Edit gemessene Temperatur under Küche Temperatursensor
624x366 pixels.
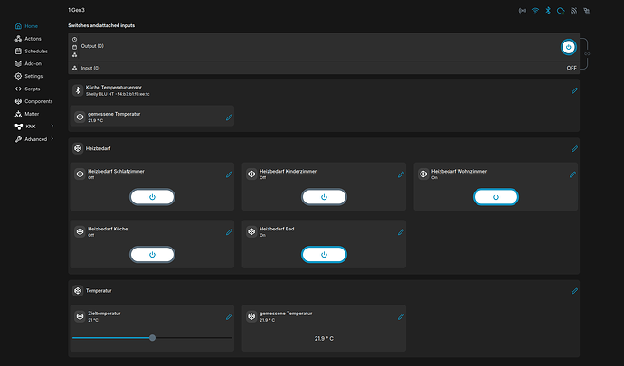(x=229, y=117)
